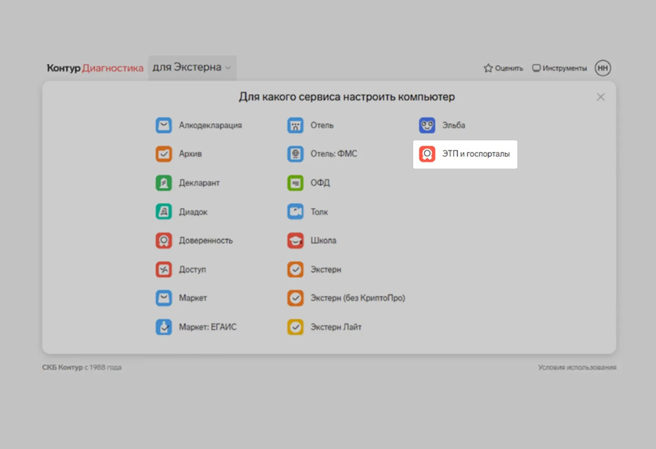Click the Доверенность service icon
The image size is (656, 449).
coord(164,240)
